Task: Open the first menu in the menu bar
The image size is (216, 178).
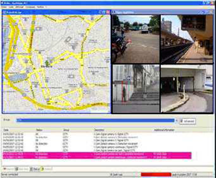Action: [4, 7]
